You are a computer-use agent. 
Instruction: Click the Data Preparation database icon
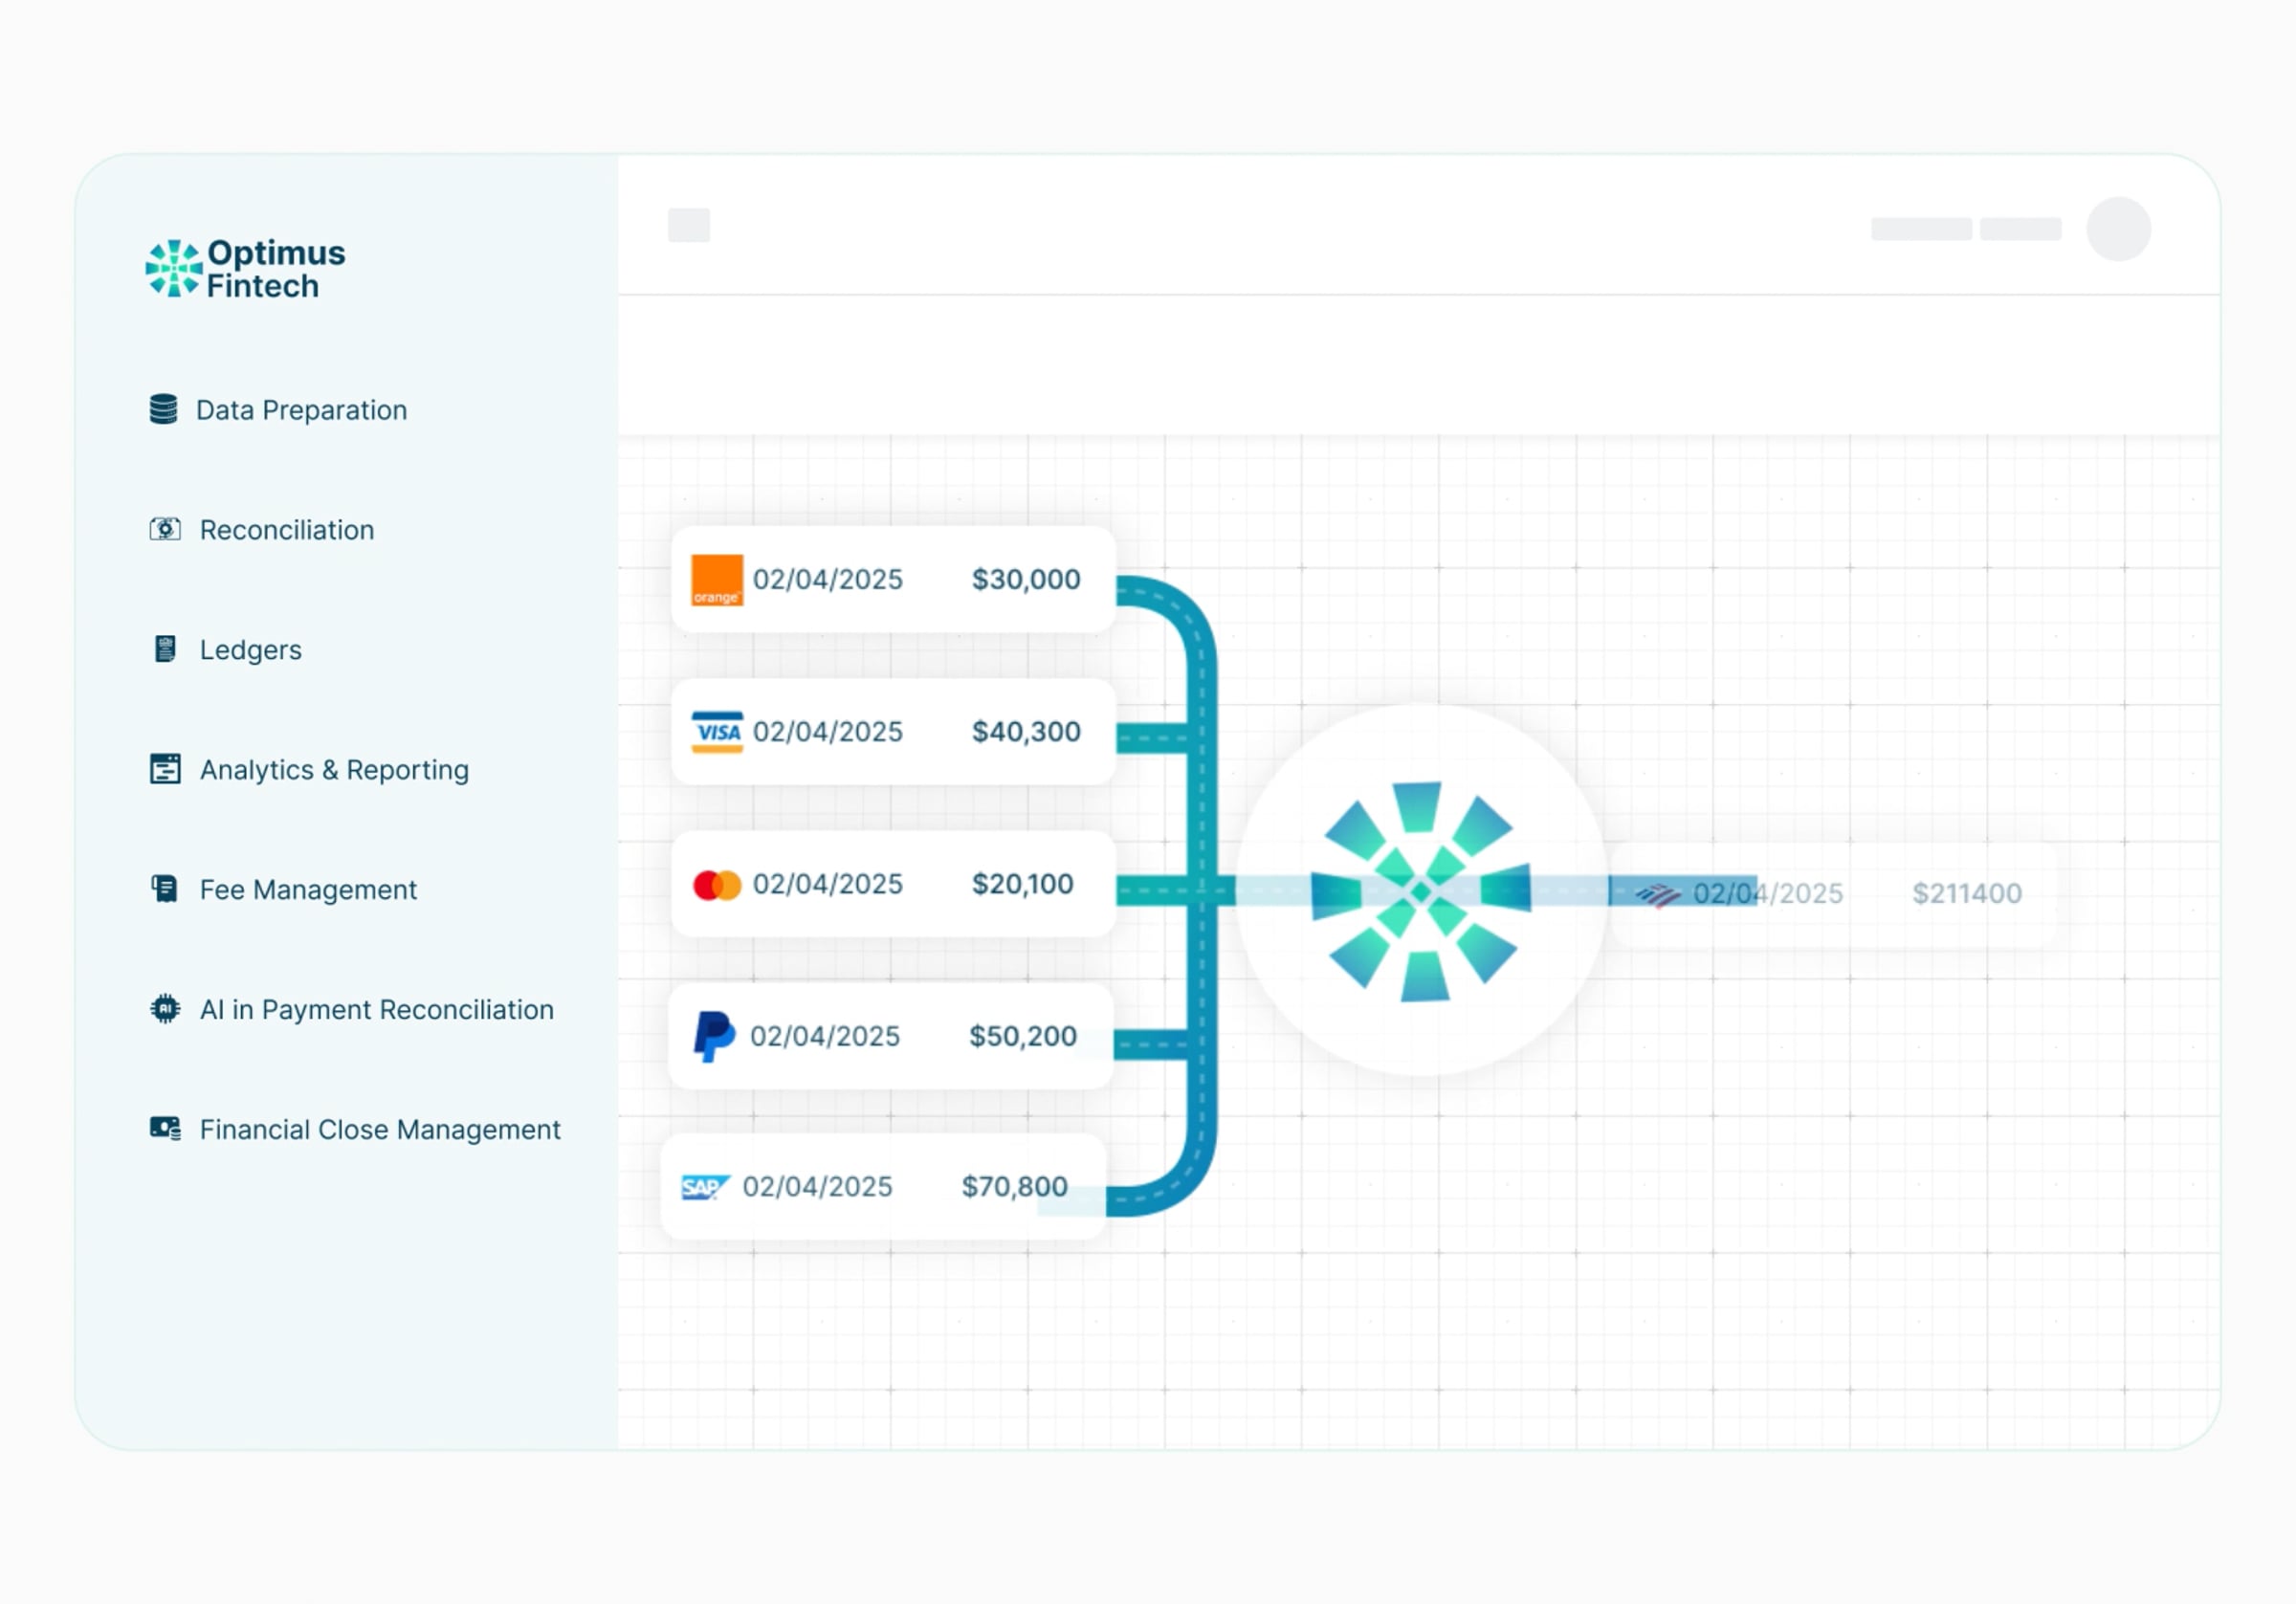point(163,409)
